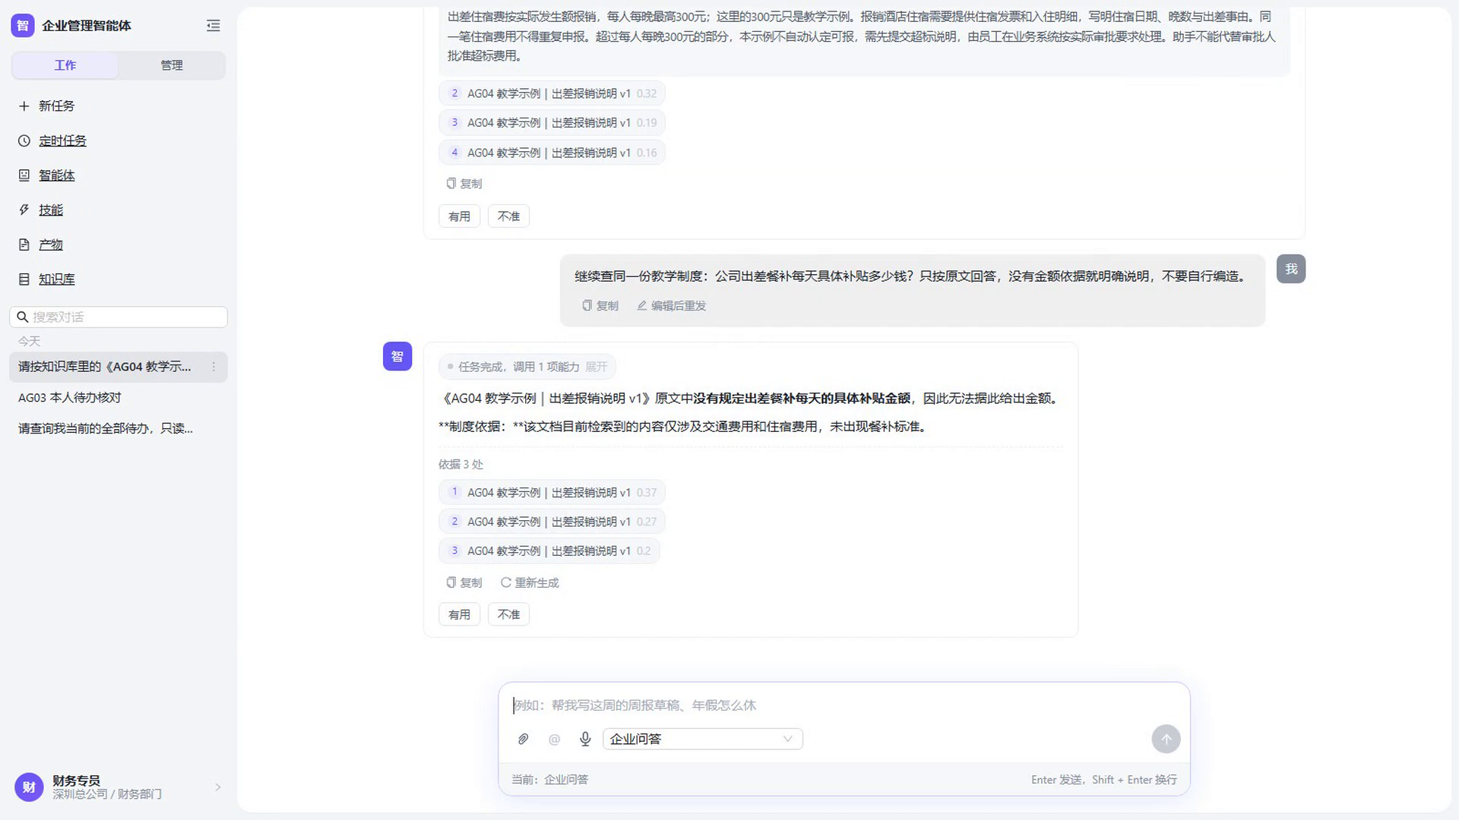Viewport: 1459px width, 820px height.
Task: Open conversation AG03 本人待办核对
Action: click(119, 398)
